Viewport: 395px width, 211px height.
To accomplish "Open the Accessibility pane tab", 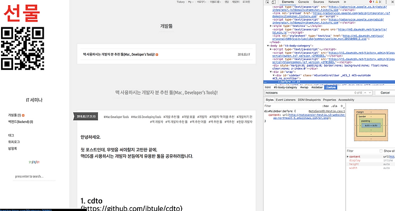I will [346, 100].
